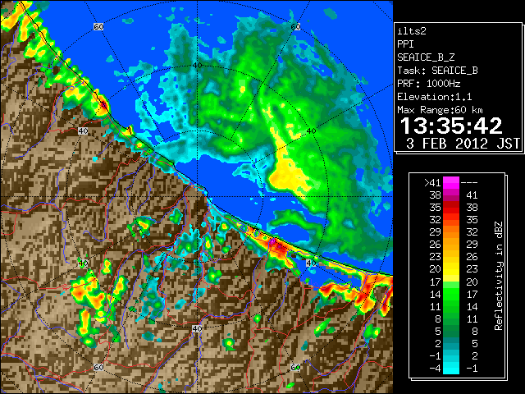The height and width of the screenshot is (394, 525).
Task: Pick the magenta swatch beside ">41"
Action: pos(451,183)
